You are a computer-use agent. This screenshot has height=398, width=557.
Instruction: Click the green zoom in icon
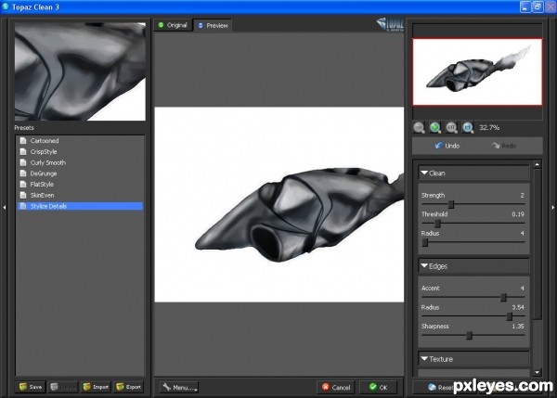[x=435, y=127]
